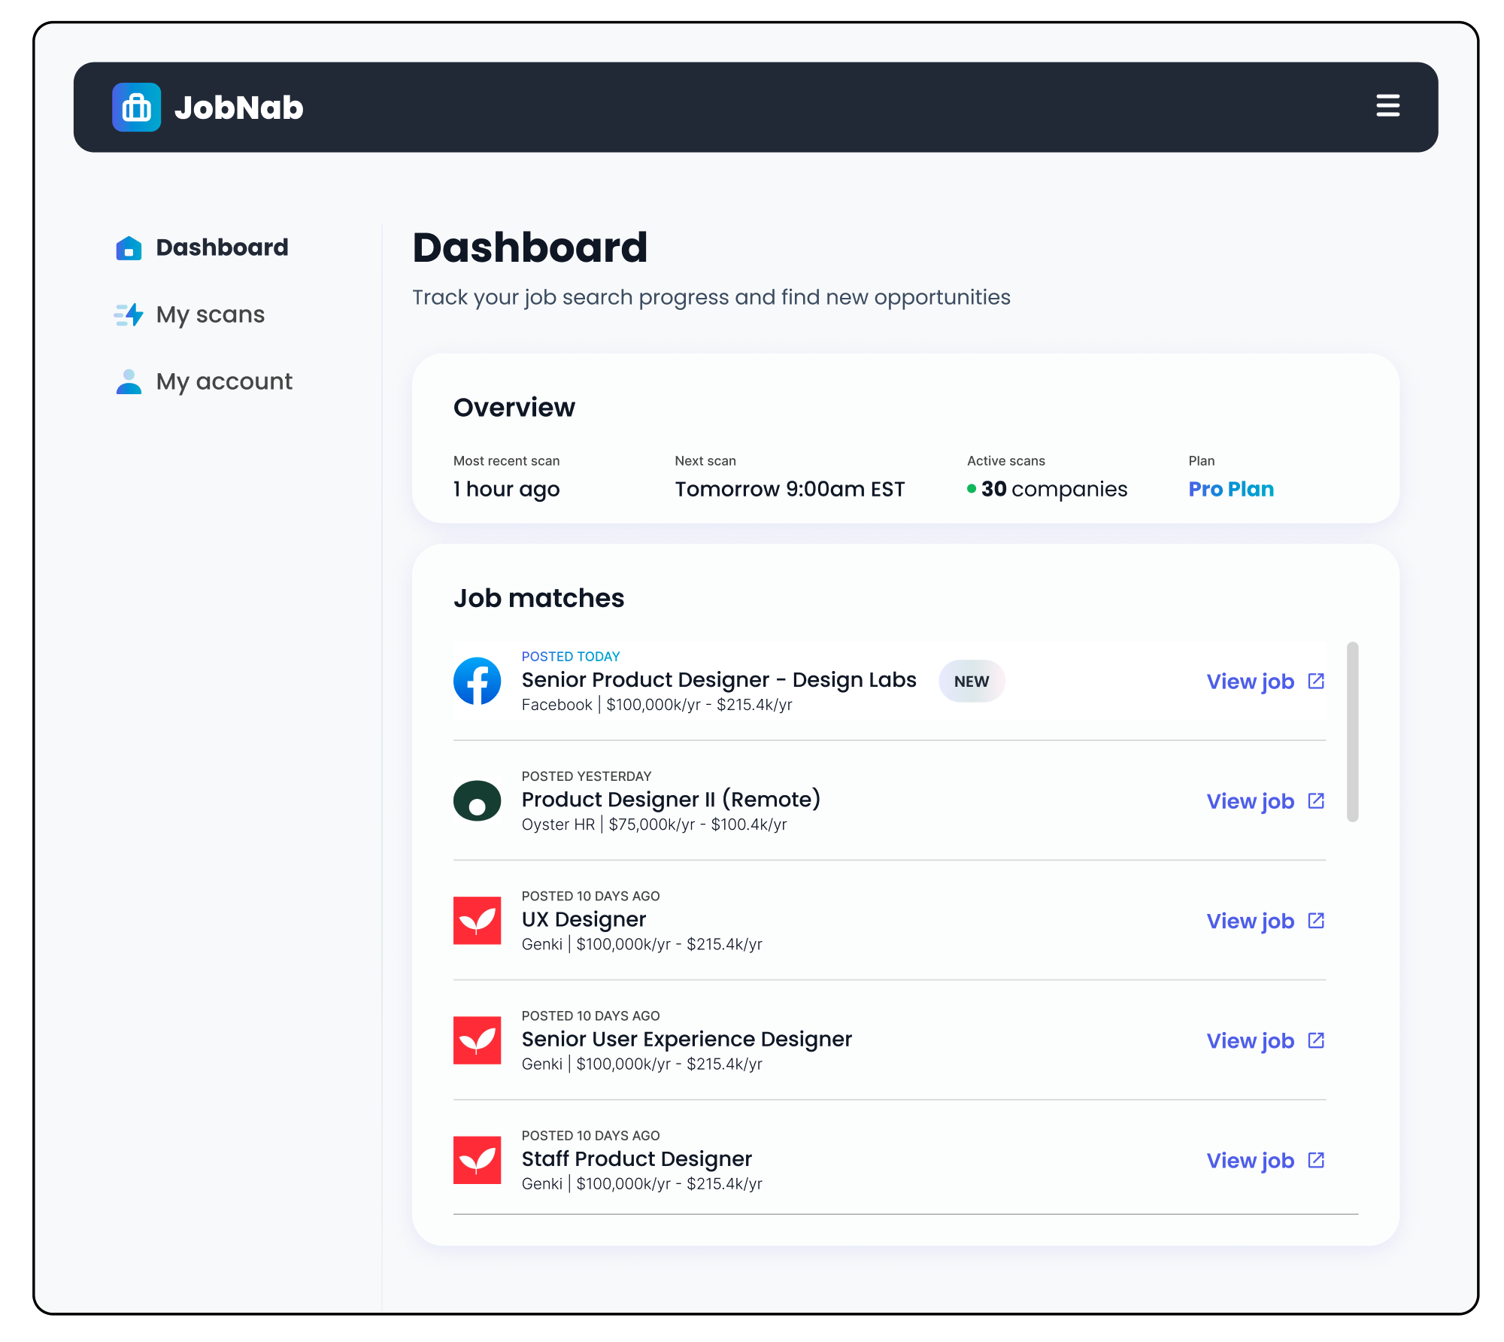Click the My scans lightning icon

tap(129, 314)
